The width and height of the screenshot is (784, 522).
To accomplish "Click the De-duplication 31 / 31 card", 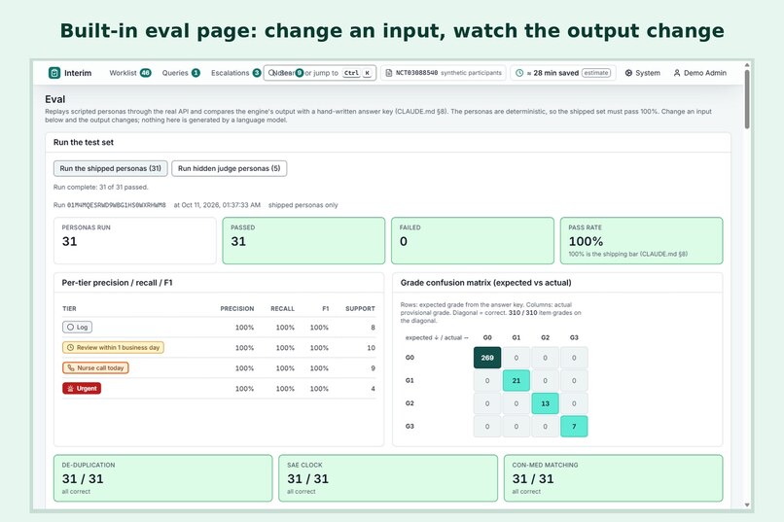I will (x=163, y=478).
